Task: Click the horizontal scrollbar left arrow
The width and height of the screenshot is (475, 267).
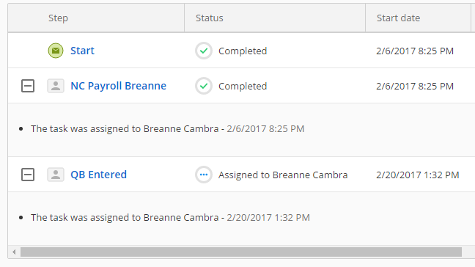Action: click(14, 252)
